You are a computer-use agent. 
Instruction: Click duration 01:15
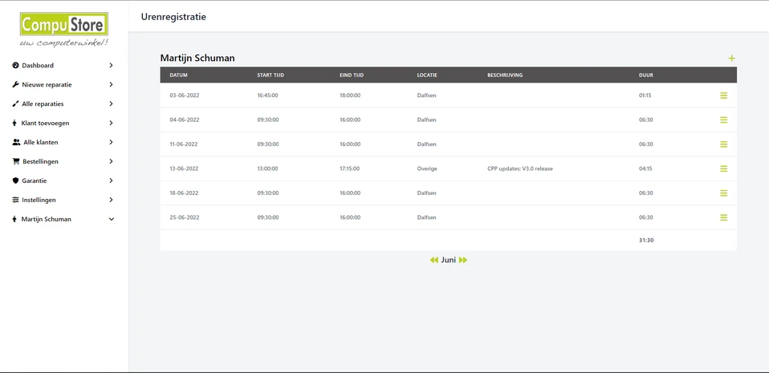click(645, 95)
